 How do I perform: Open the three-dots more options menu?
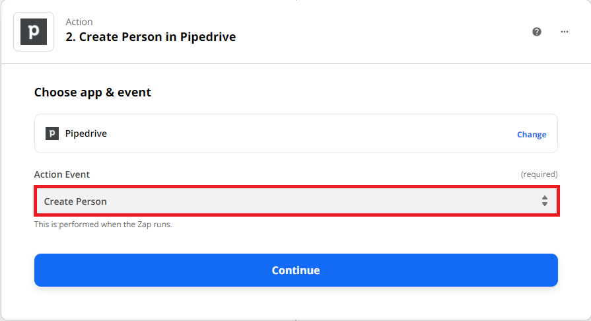(x=564, y=32)
